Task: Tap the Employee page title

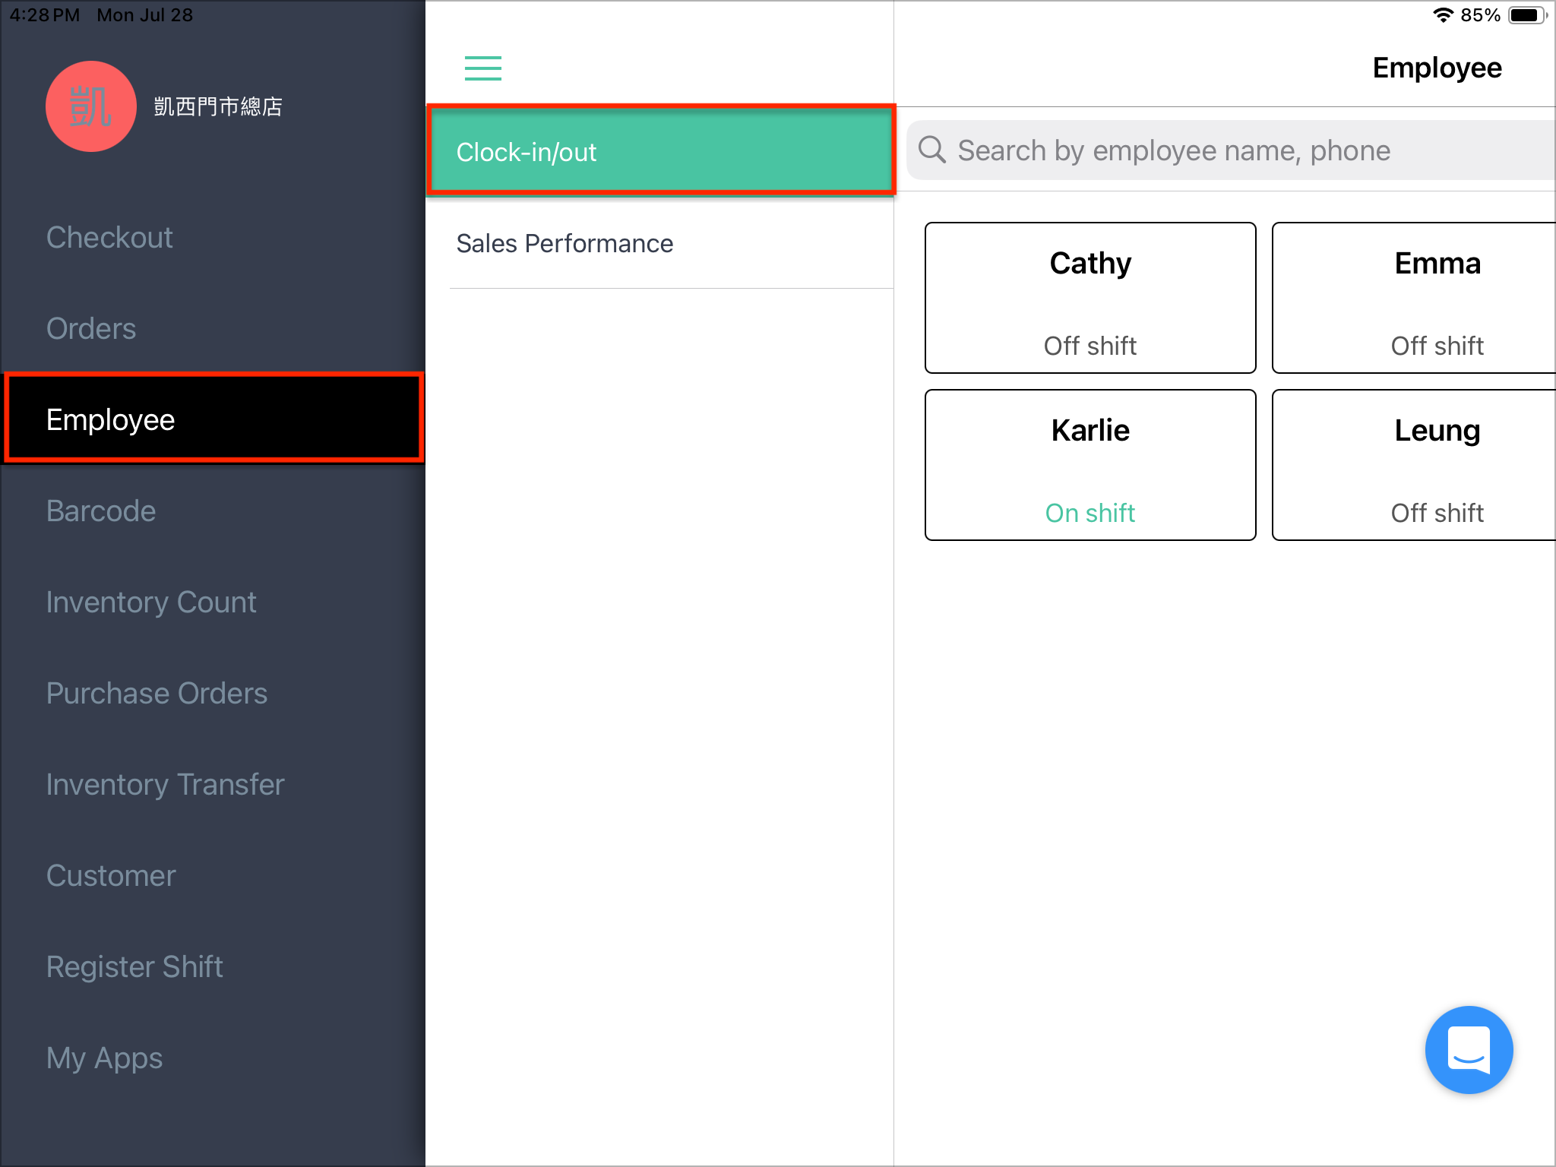Action: tap(1437, 68)
